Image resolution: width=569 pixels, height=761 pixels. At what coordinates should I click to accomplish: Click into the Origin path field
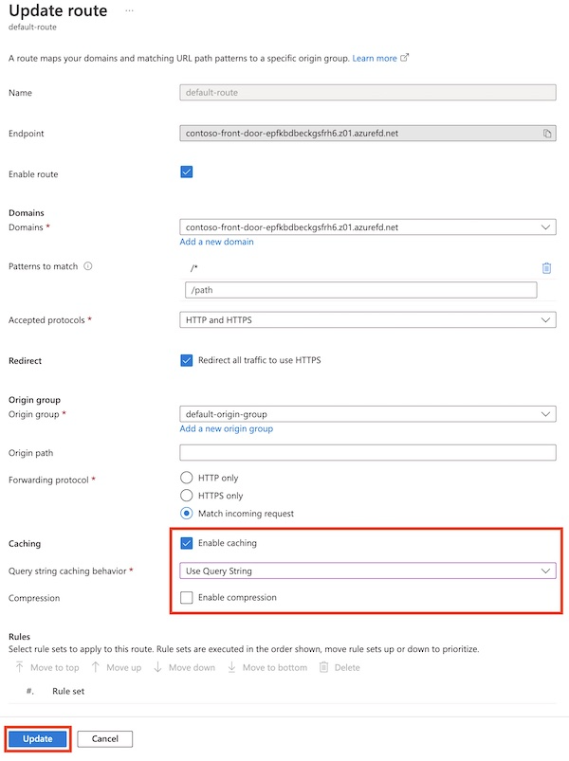tap(367, 452)
